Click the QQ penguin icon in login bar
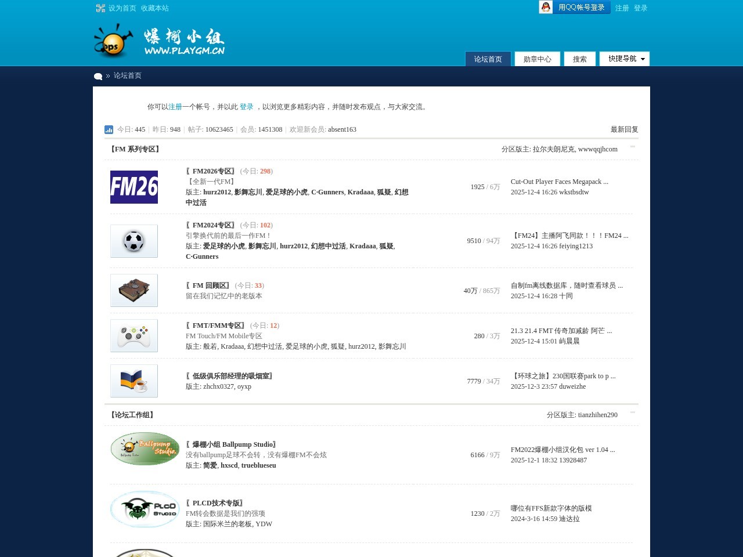 tap(546, 7)
